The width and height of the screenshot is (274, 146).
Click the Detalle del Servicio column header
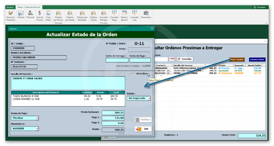[189, 65]
